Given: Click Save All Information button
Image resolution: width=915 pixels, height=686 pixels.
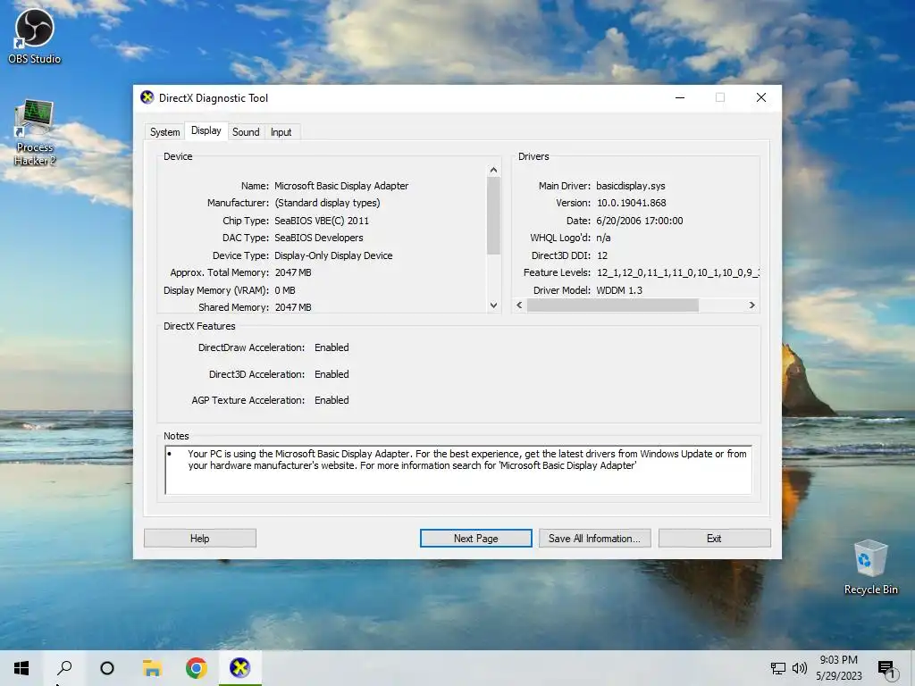Looking at the screenshot, I should pos(594,539).
